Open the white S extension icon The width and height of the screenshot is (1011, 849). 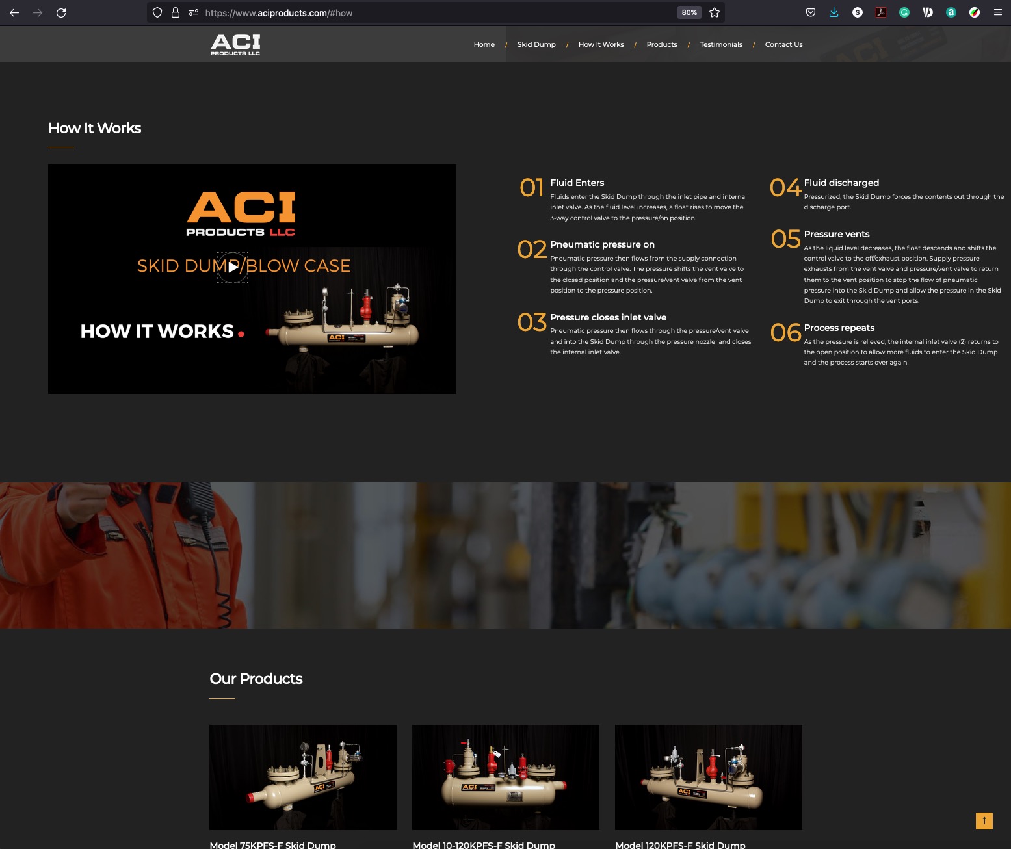858,12
